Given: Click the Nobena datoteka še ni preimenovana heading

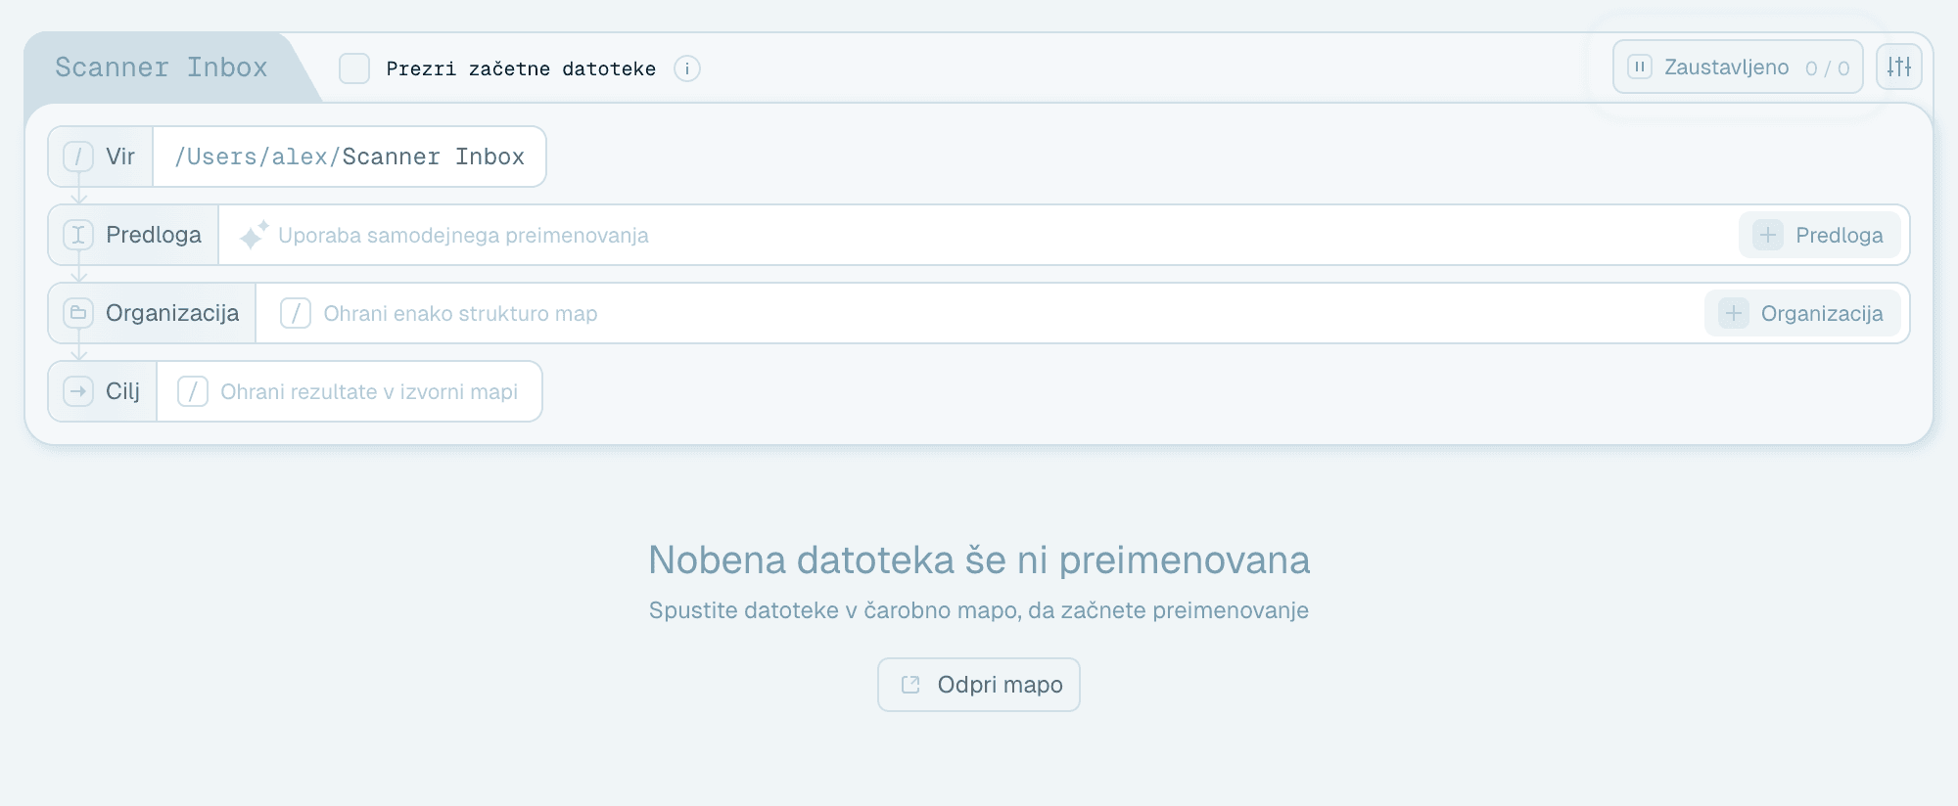Looking at the screenshot, I should pyautogui.click(x=979, y=560).
